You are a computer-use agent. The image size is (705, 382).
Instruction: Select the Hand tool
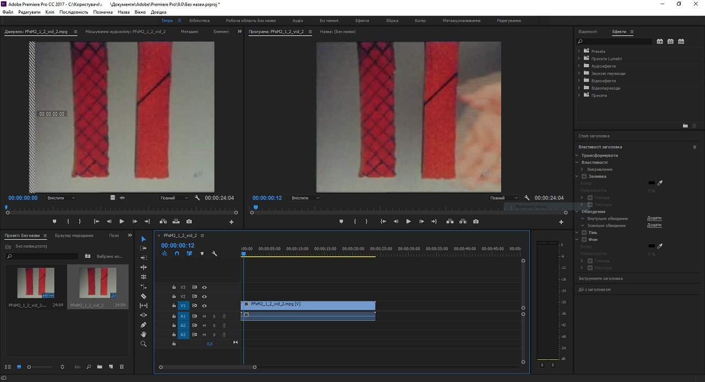click(144, 334)
